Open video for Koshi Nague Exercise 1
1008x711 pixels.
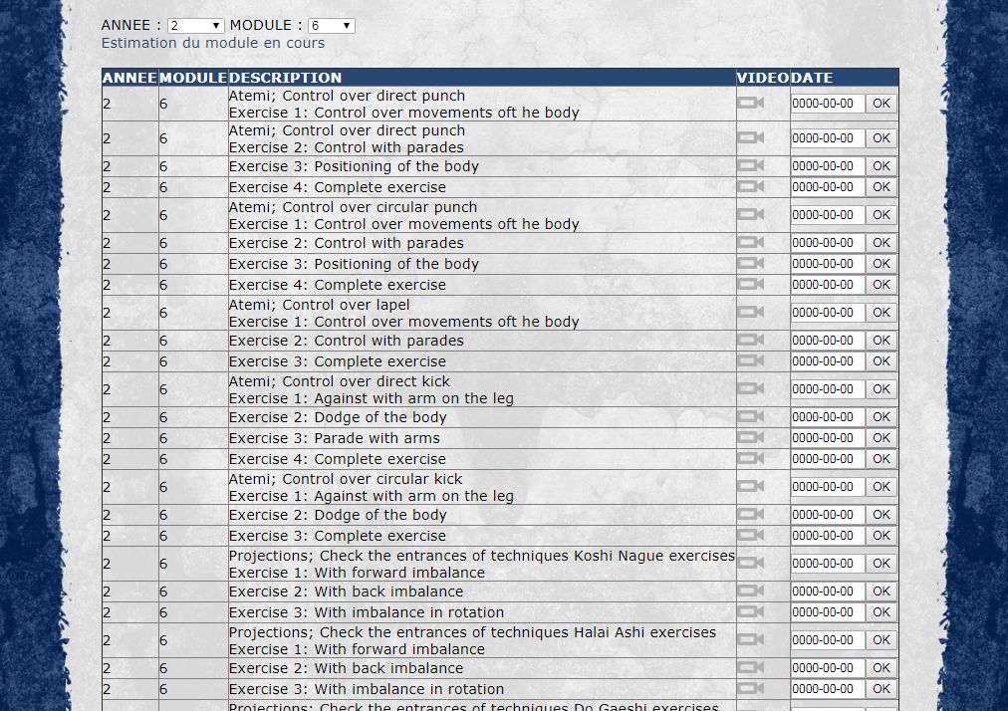pyautogui.click(x=750, y=563)
